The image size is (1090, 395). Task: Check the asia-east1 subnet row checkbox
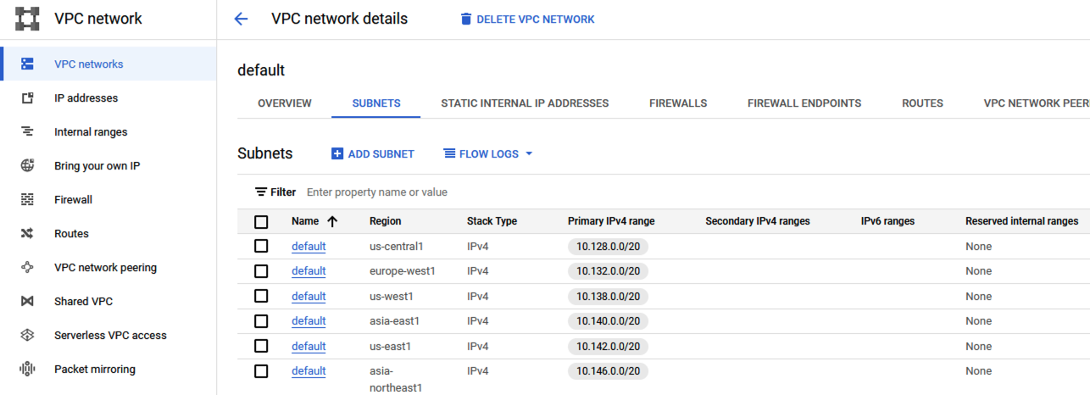pyautogui.click(x=261, y=320)
